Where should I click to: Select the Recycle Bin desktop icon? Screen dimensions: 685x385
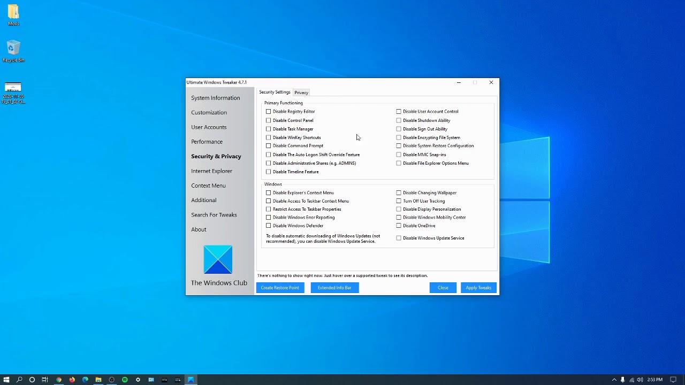click(13, 51)
